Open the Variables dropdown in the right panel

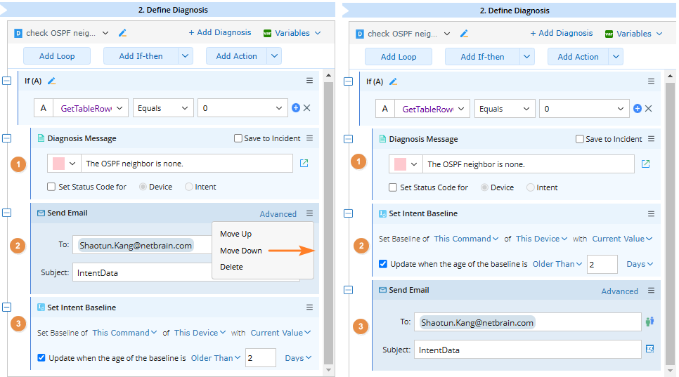tap(633, 33)
